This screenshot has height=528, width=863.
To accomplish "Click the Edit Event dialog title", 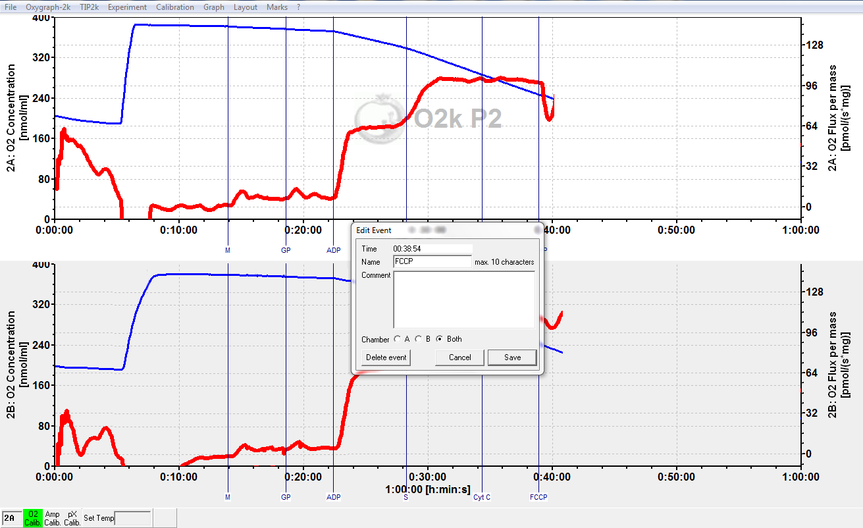I will [373, 230].
